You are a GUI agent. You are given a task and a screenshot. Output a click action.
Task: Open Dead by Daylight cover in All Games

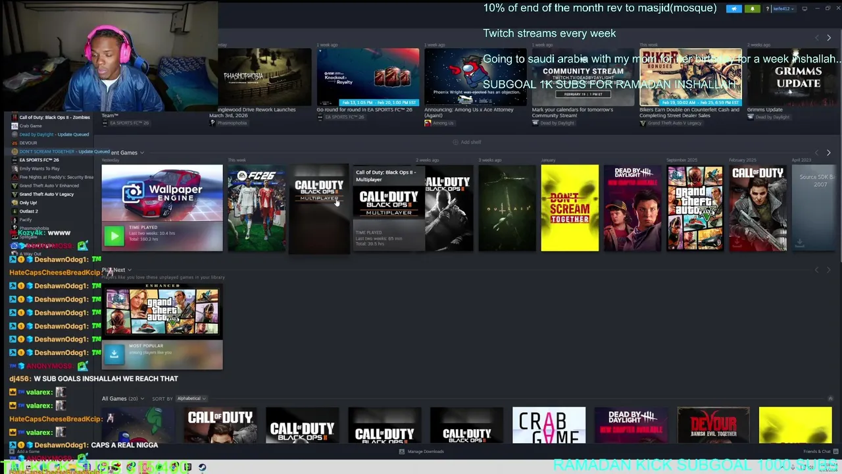[631, 425]
